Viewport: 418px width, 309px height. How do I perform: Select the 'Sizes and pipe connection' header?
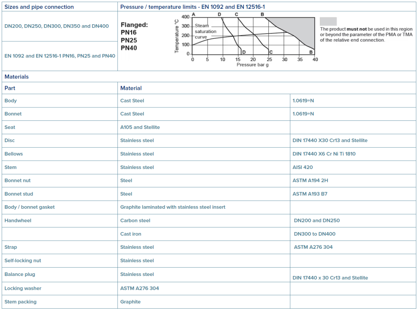39,7
